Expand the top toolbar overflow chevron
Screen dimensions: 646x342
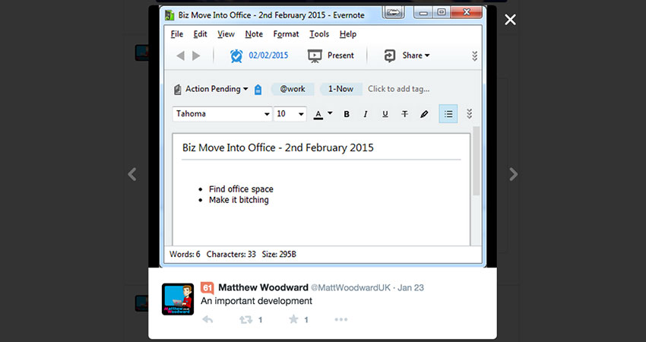pos(474,56)
